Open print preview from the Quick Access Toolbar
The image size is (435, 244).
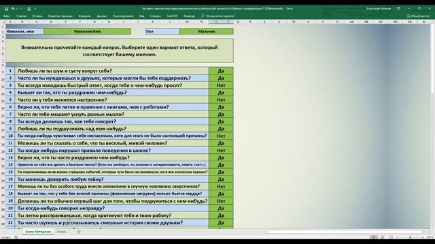[x=29, y=9]
